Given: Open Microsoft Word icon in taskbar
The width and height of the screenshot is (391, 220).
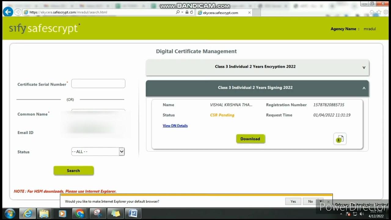Looking at the screenshot, I should pyautogui.click(x=133, y=214).
